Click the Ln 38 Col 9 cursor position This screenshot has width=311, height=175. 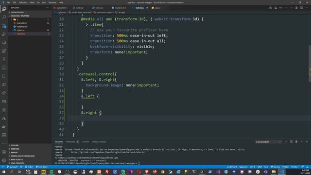click(232, 167)
